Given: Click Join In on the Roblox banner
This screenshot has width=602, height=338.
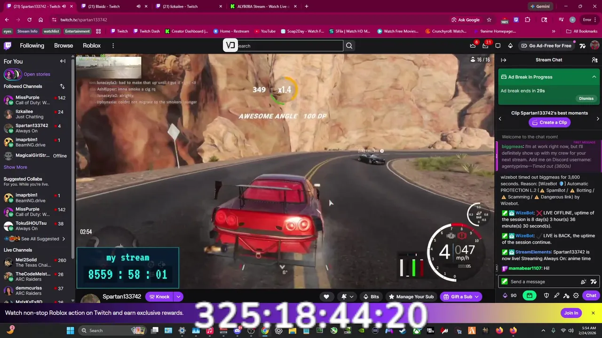Looking at the screenshot, I should 571,313.
